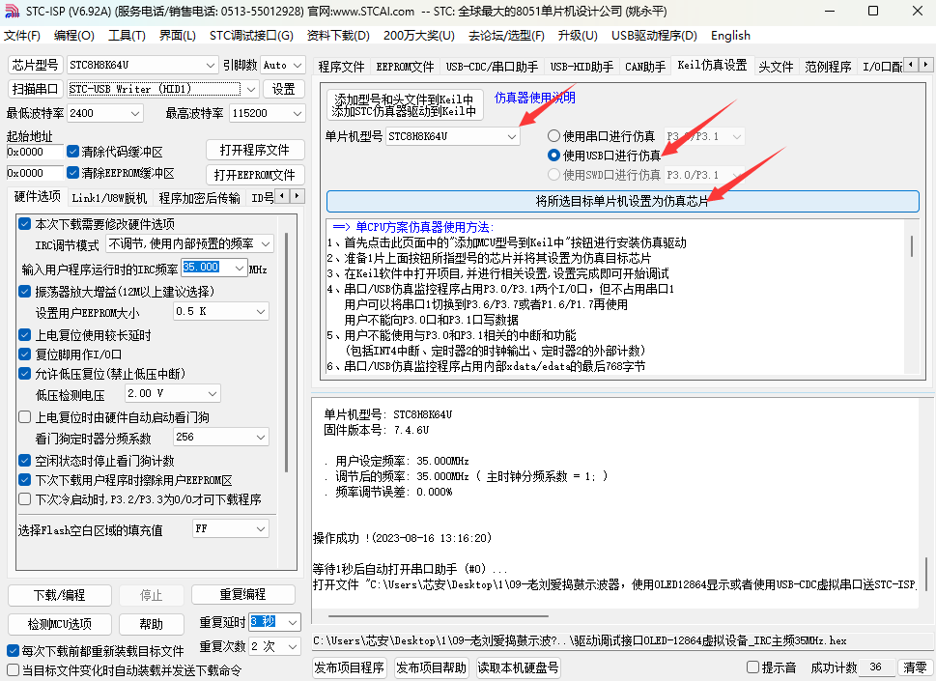The height and width of the screenshot is (681, 936).
Task: Toggle 允许低压复位 checkbox
Action: click(x=24, y=374)
